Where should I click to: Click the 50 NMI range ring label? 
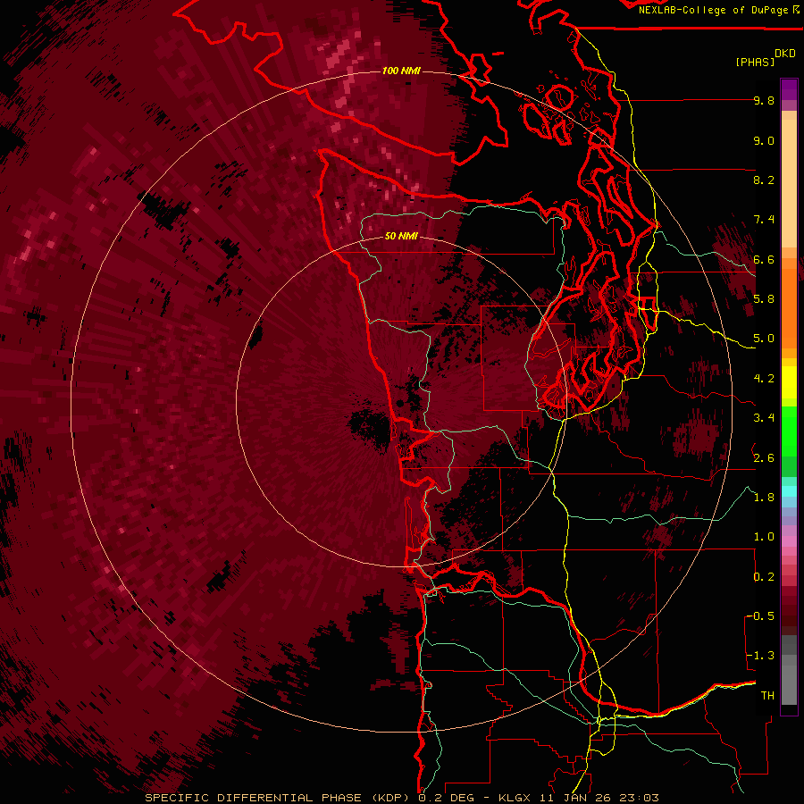pos(401,236)
